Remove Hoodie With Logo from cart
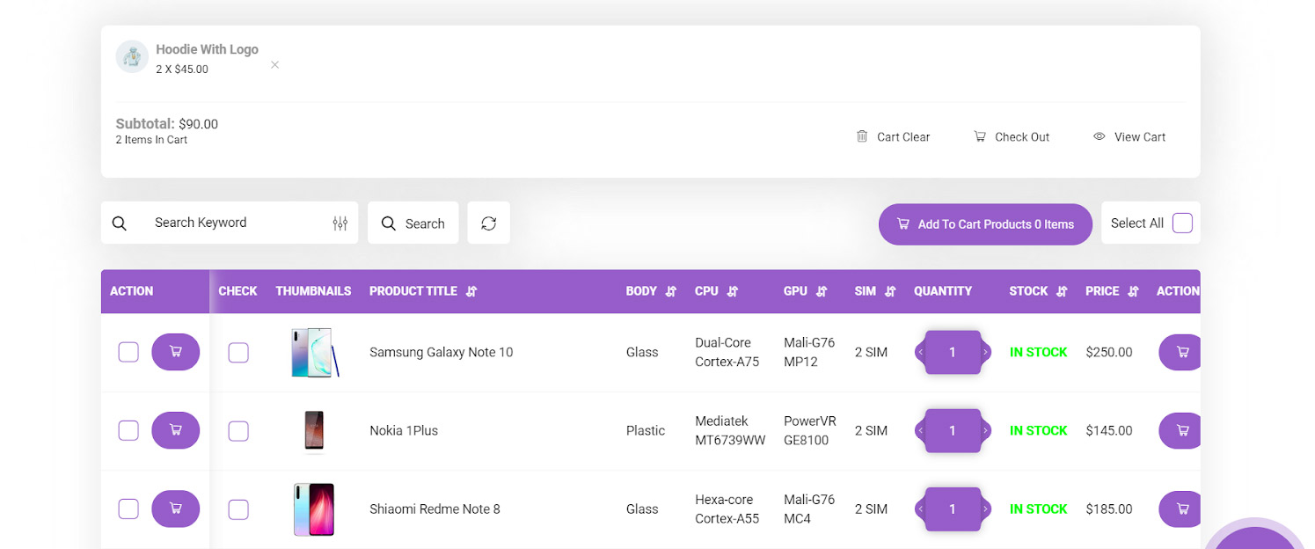 pyautogui.click(x=274, y=65)
